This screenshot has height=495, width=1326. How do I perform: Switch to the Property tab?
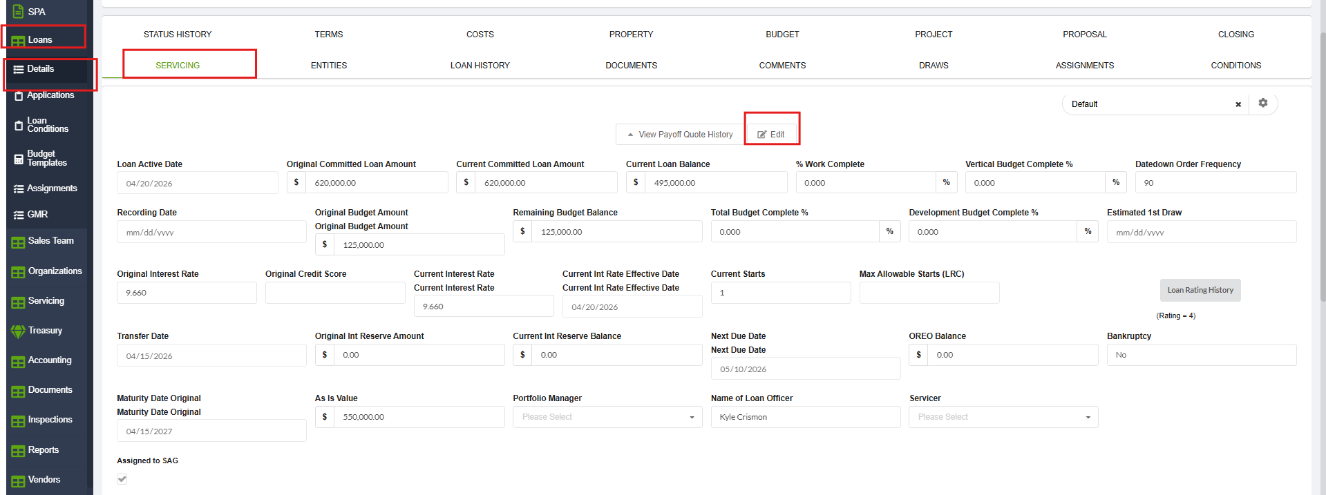click(x=631, y=35)
